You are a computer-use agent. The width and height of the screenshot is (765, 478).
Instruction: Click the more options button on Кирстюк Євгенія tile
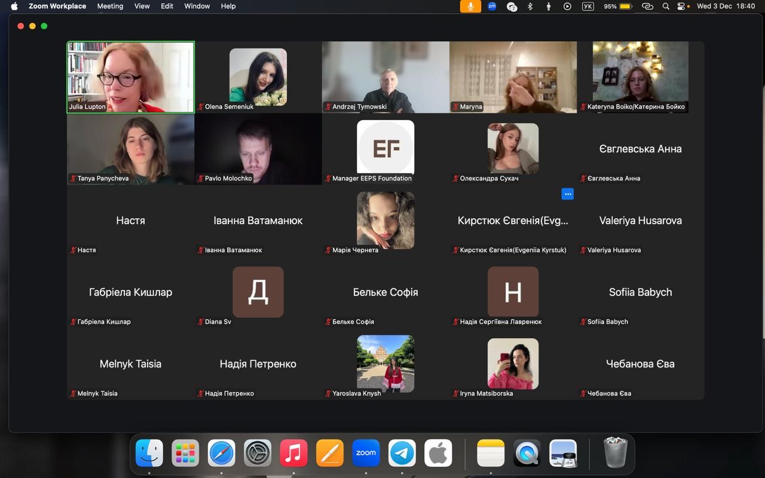[568, 194]
